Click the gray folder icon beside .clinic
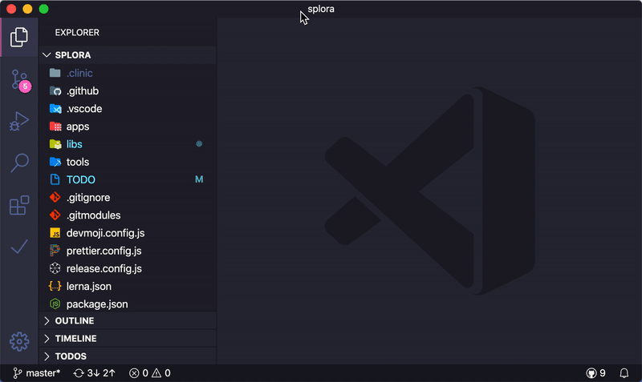This screenshot has width=642, height=382. (55, 73)
